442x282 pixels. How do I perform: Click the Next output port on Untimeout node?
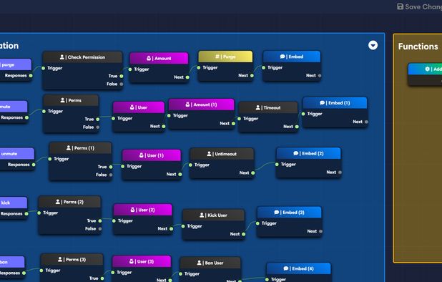click(253, 173)
